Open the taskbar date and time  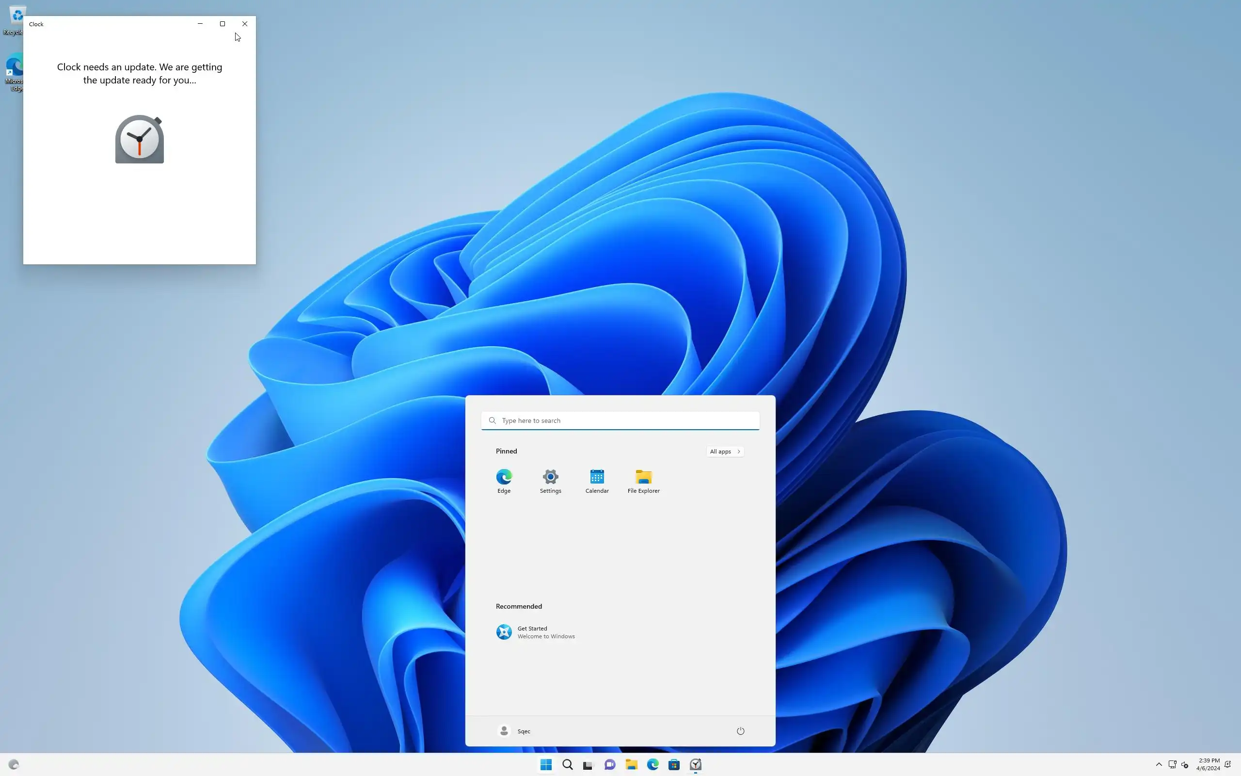[1208, 764]
